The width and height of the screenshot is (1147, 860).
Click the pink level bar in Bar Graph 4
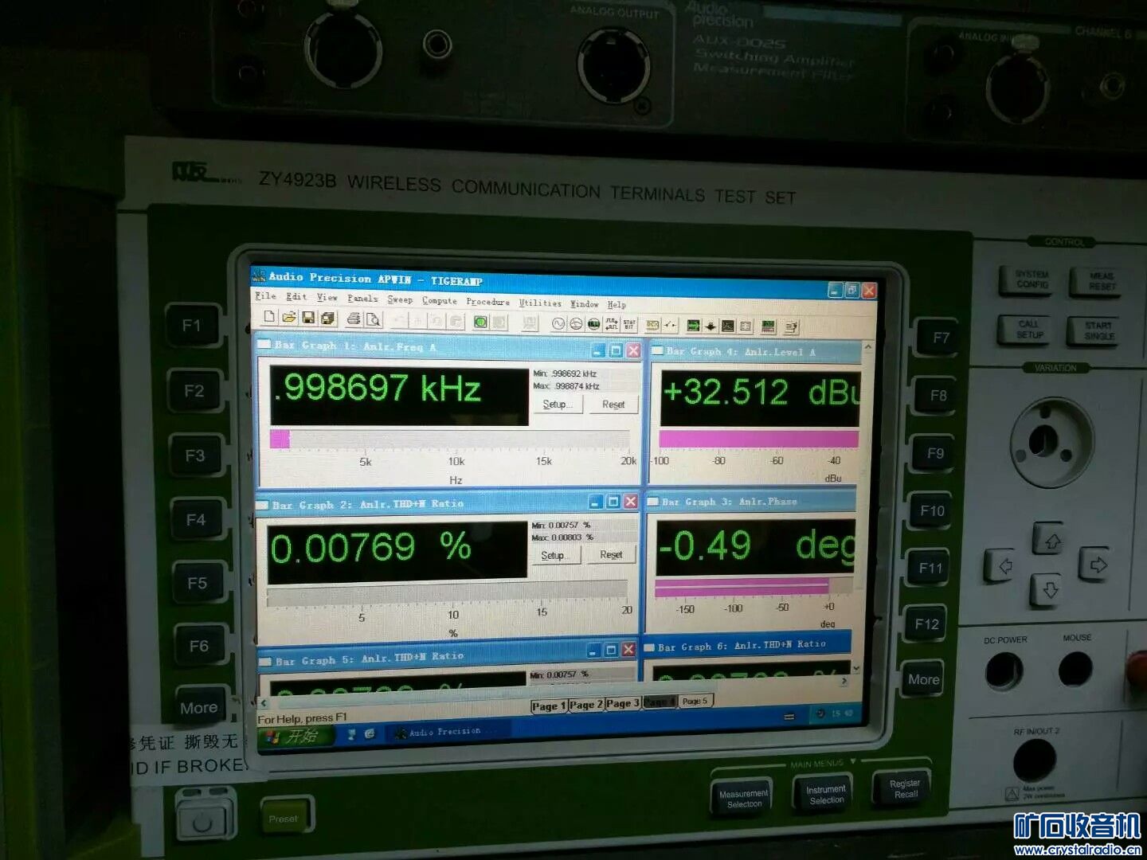[x=759, y=439]
